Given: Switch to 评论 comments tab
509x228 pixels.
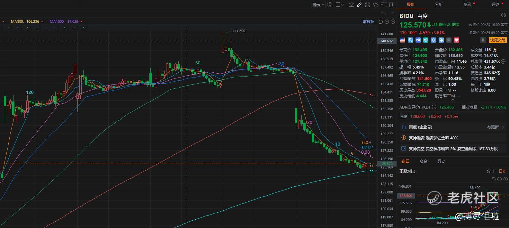Looking at the screenshot, I should coord(495,4).
